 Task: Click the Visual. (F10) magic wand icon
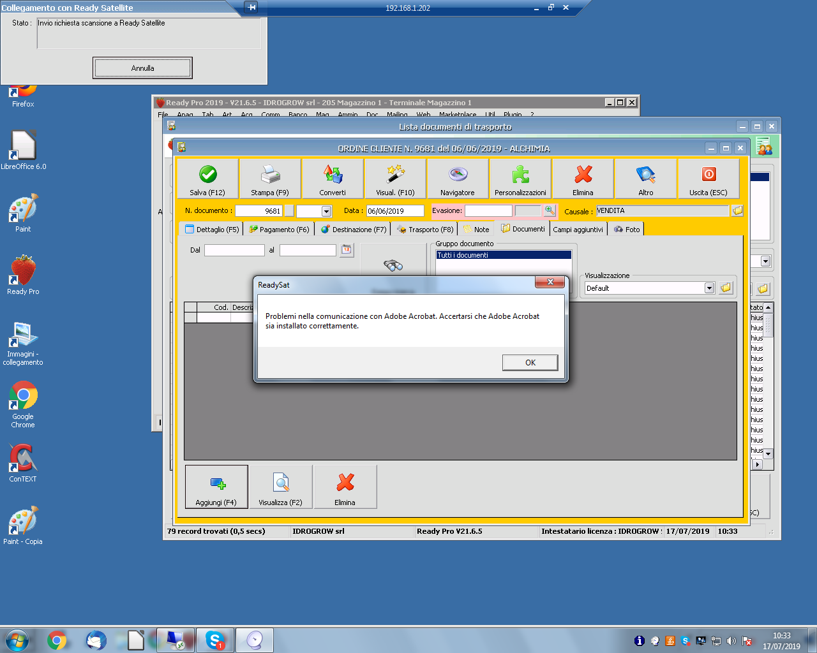[395, 174]
